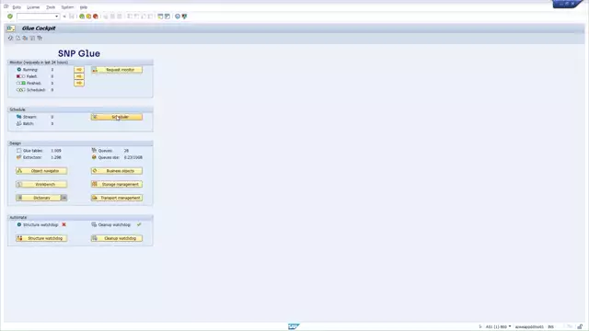This screenshot has height=331, width=589.
Task: Click the Create Shortcut icon
Action: [x=167, y=17]
